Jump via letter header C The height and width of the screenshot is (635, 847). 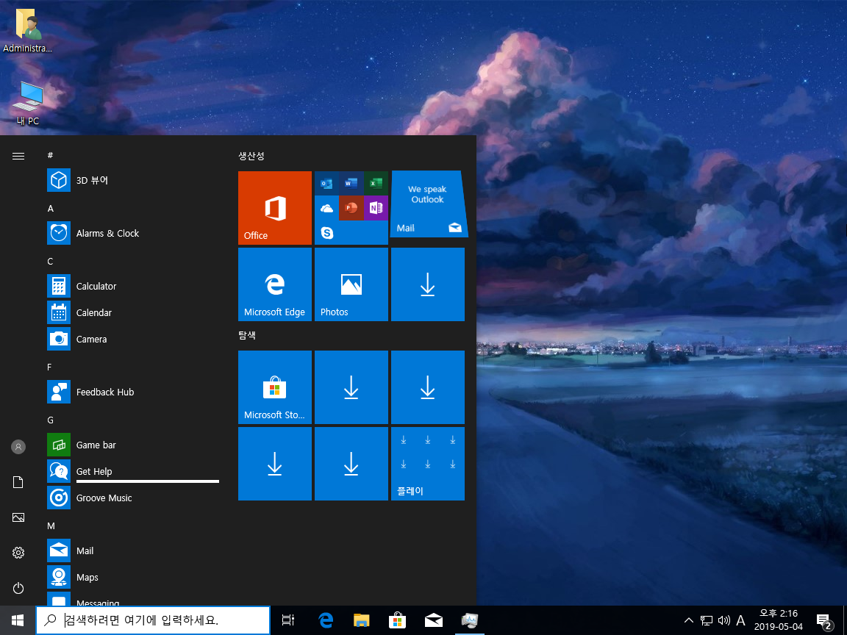(50, 262)
